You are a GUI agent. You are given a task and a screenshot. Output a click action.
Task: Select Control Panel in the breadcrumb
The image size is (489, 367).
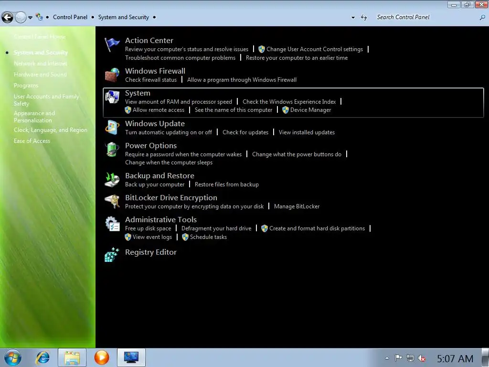click(70, 17)
